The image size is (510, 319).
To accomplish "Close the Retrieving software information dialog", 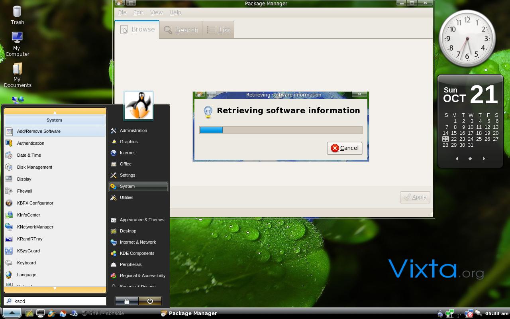I will coord(359,95).
